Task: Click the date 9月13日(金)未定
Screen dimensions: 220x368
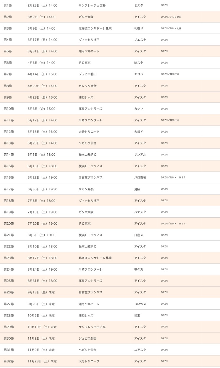Action: coord(41,292)
